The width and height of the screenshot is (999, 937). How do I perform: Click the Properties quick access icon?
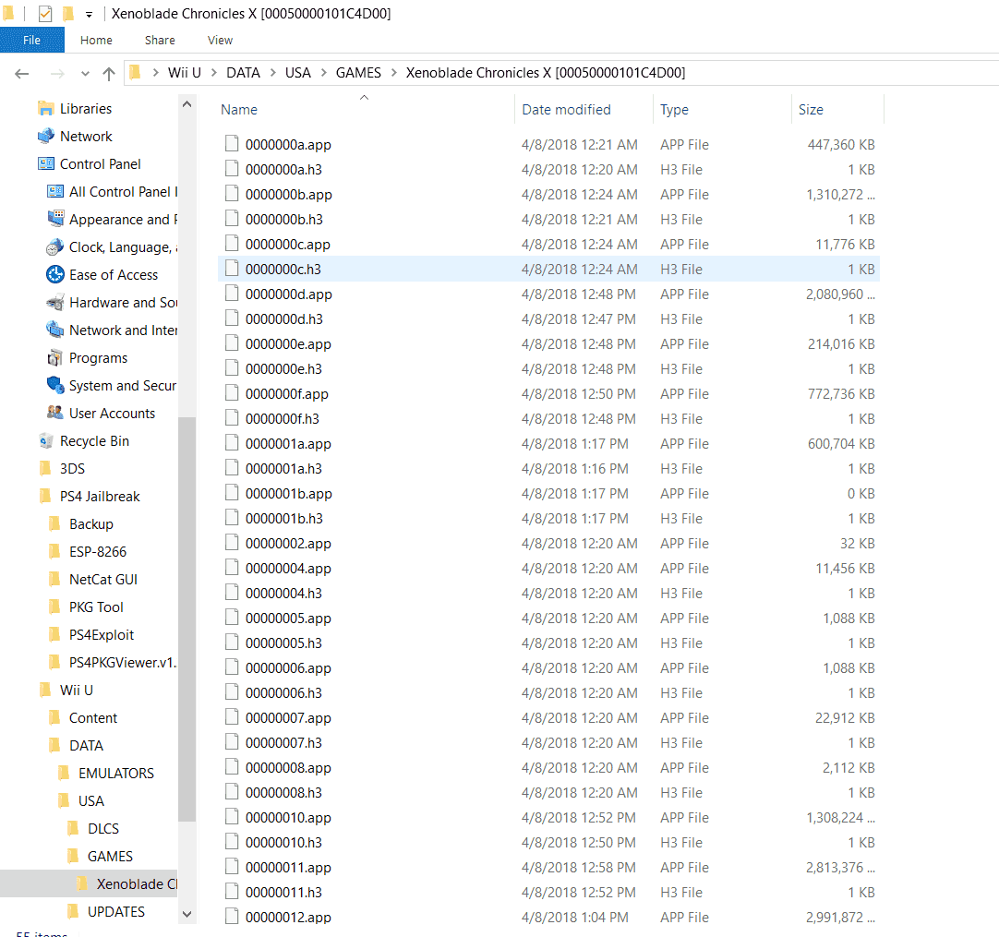44,13
